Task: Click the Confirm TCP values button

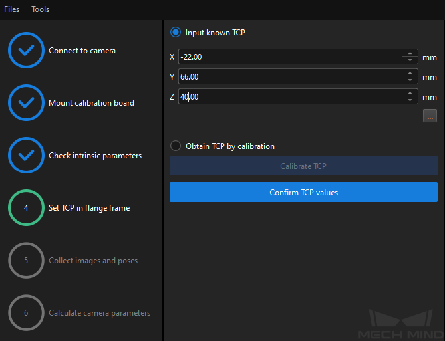Action: click(x=303, y=192)
